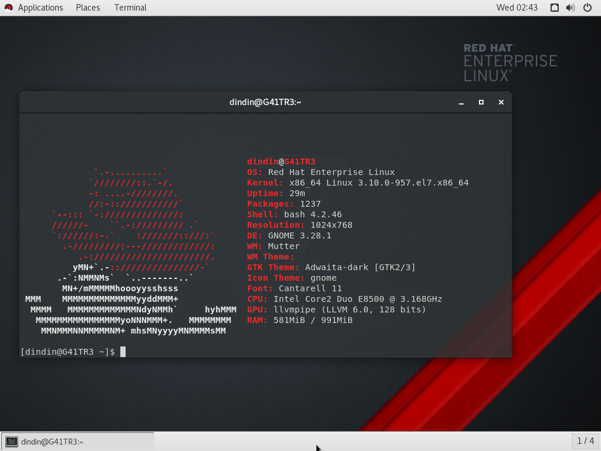This screenshot has height=451, width=601.
Task: Click the WM Theme: label
Action: pyautogui.click(x=271, y=257)
